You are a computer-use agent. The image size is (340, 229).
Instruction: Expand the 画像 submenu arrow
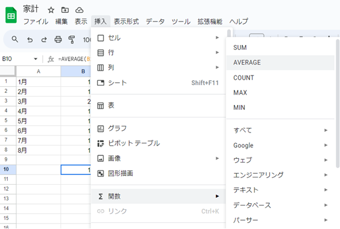click(217, 158)
